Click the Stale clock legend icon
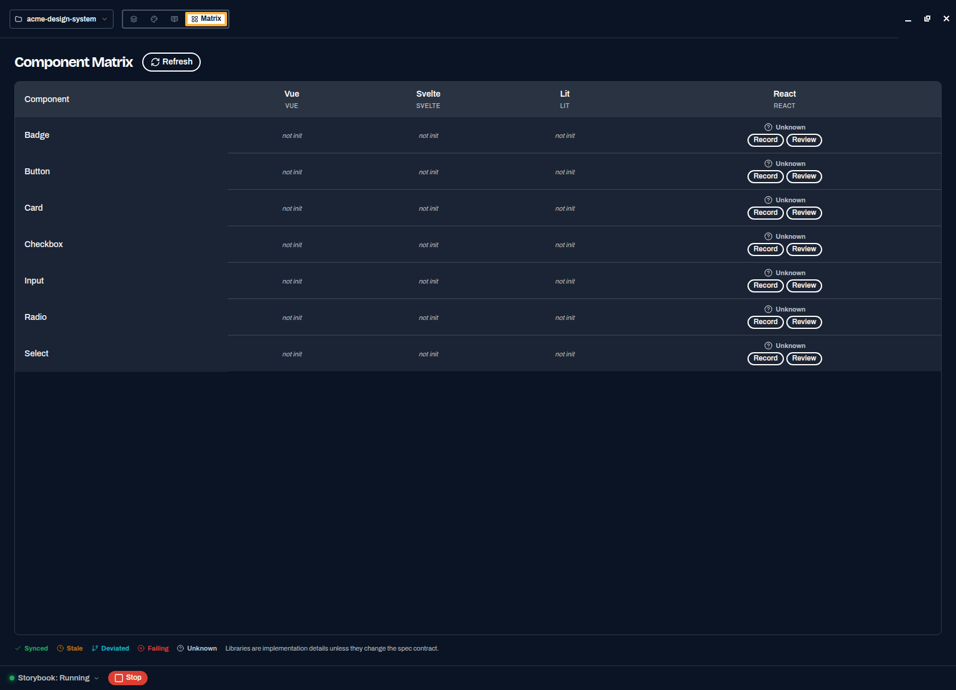 [60, 648]
